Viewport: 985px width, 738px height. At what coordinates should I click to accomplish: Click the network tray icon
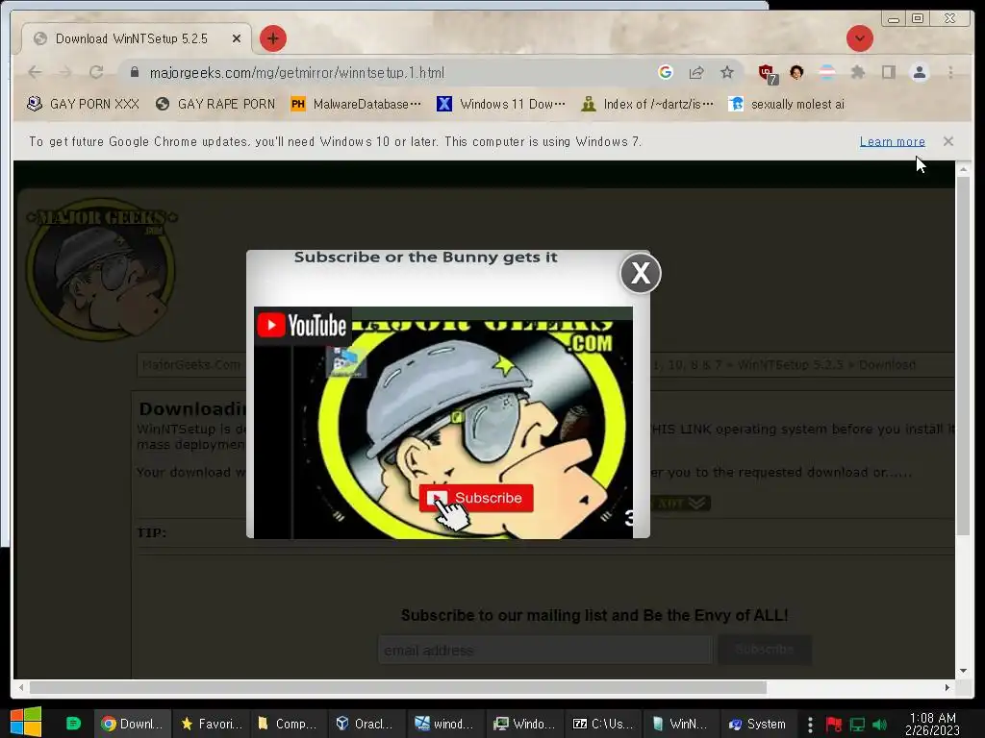(x=857, y=725)
